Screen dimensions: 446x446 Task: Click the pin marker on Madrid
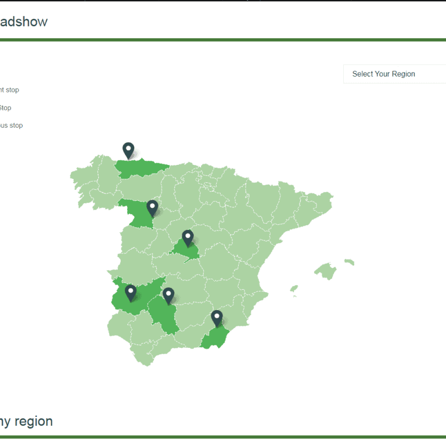click(188, 238)
